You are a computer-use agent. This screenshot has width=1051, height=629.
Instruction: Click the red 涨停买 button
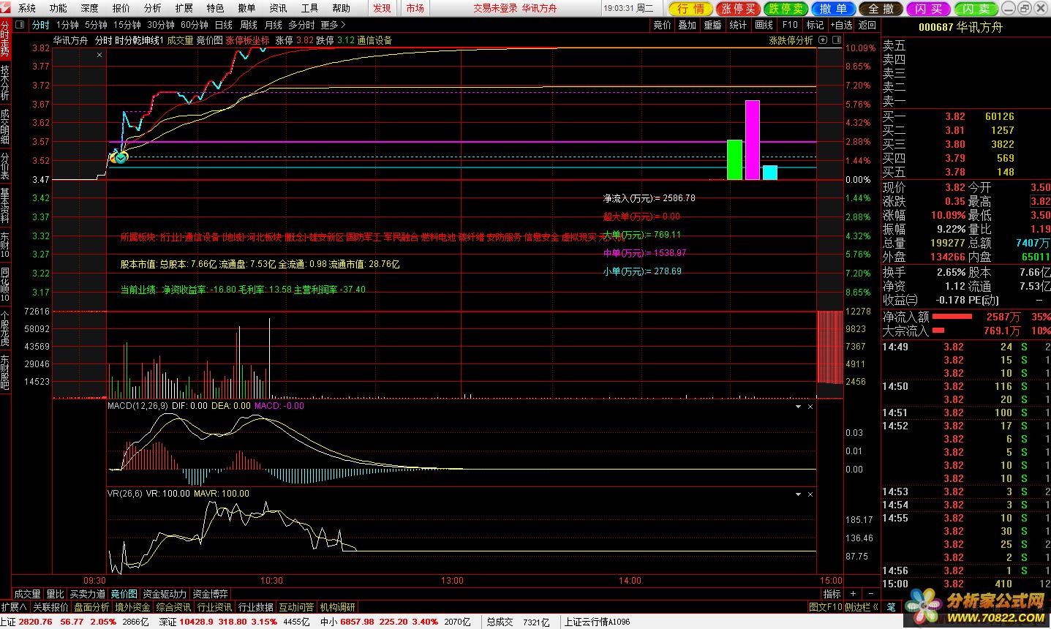point(738,9)
